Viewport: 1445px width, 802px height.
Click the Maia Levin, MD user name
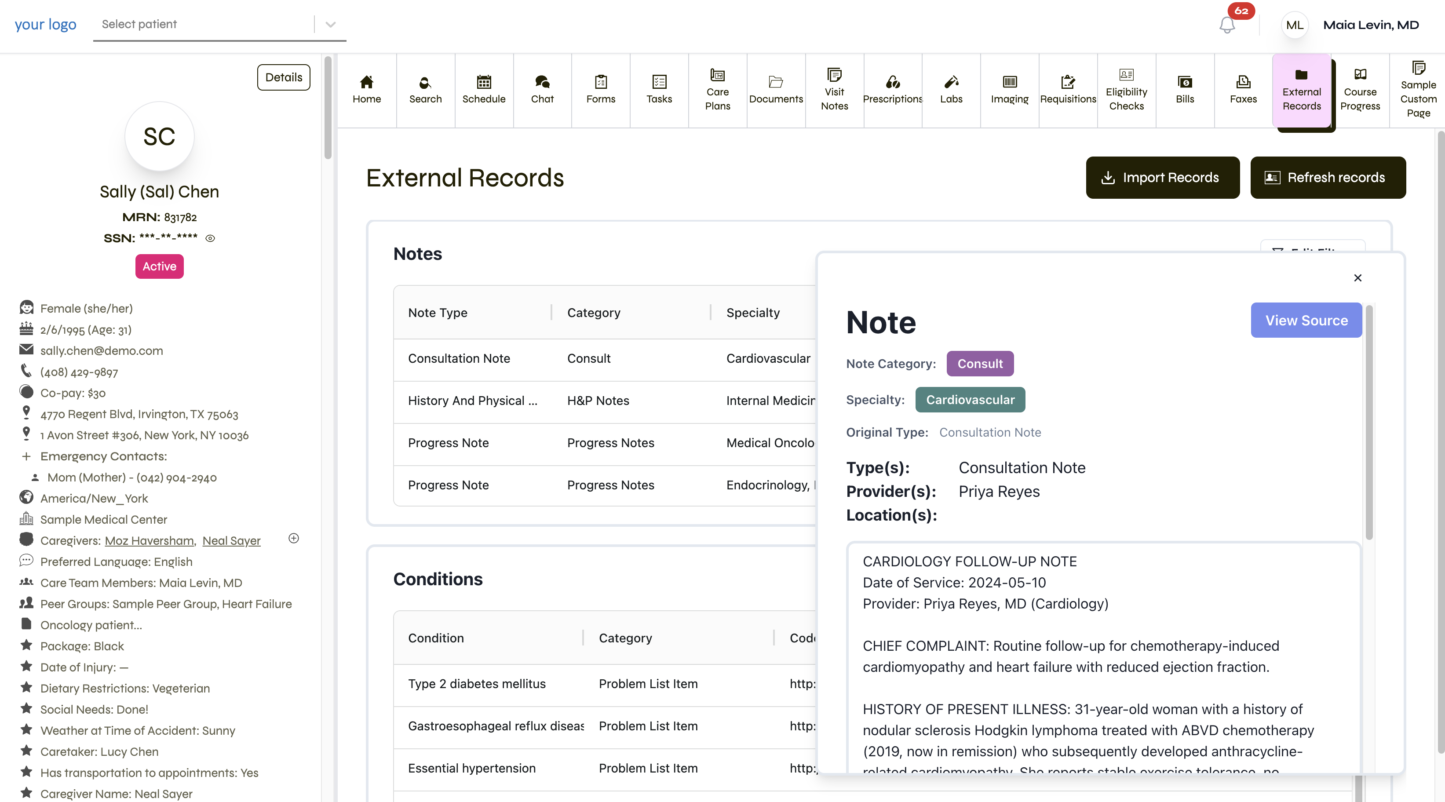click(x=1371, y=25)
